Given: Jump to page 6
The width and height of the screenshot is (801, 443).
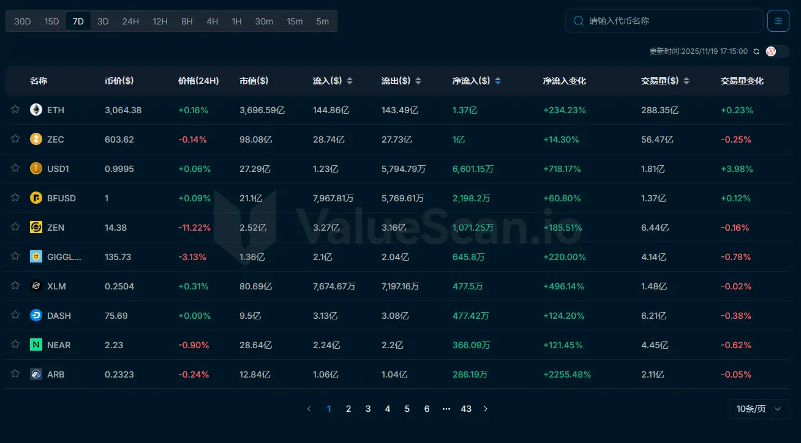Looking at the screenshot, I should (427, 409).
